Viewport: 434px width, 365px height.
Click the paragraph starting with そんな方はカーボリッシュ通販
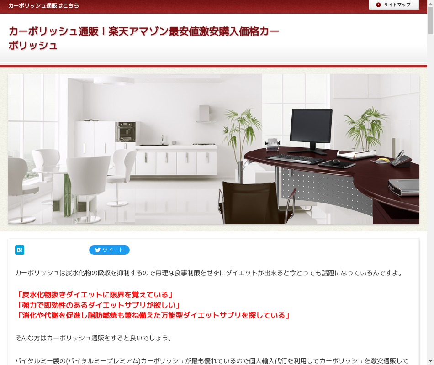(94, 338)
